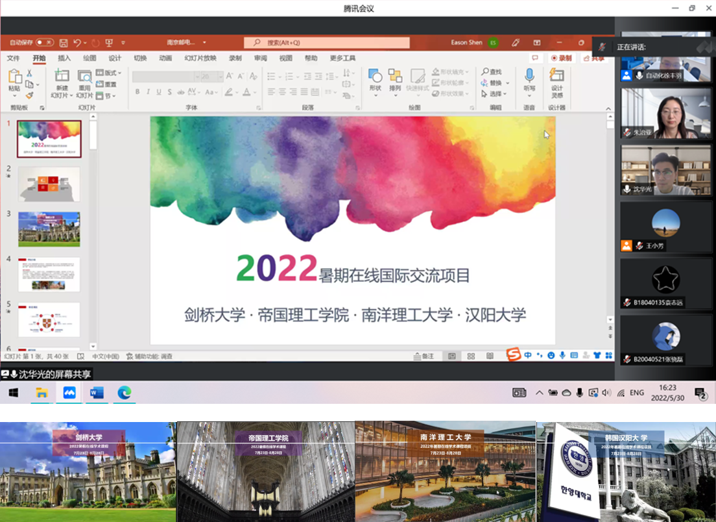Click the Arrange (排列) icon
The height and width of the screenshot is (522, 716).
pos(395,76)
